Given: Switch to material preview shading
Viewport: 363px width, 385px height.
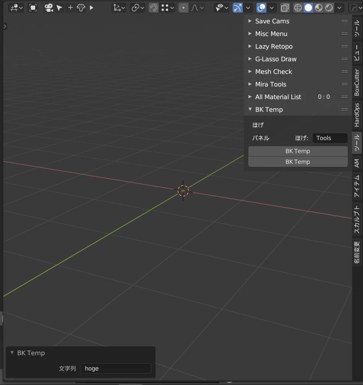Looking at the screenshot, I should tap(318, 8).
